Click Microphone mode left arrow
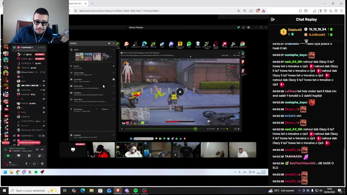 (96, 109)
